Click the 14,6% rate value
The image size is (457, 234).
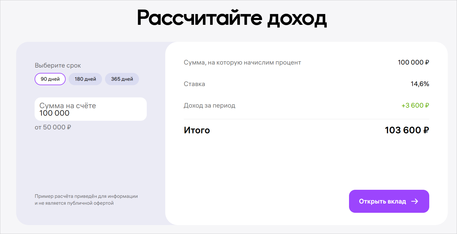coord(420,84)
